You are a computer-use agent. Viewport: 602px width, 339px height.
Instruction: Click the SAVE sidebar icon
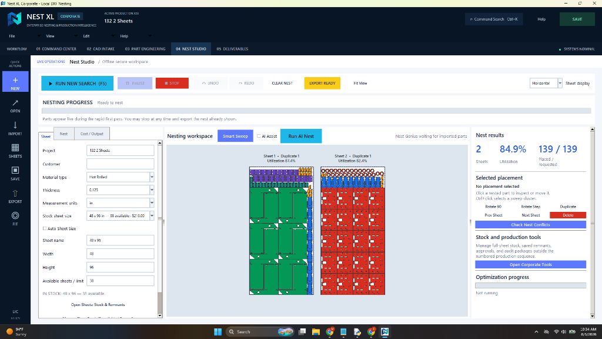[15, 174]
